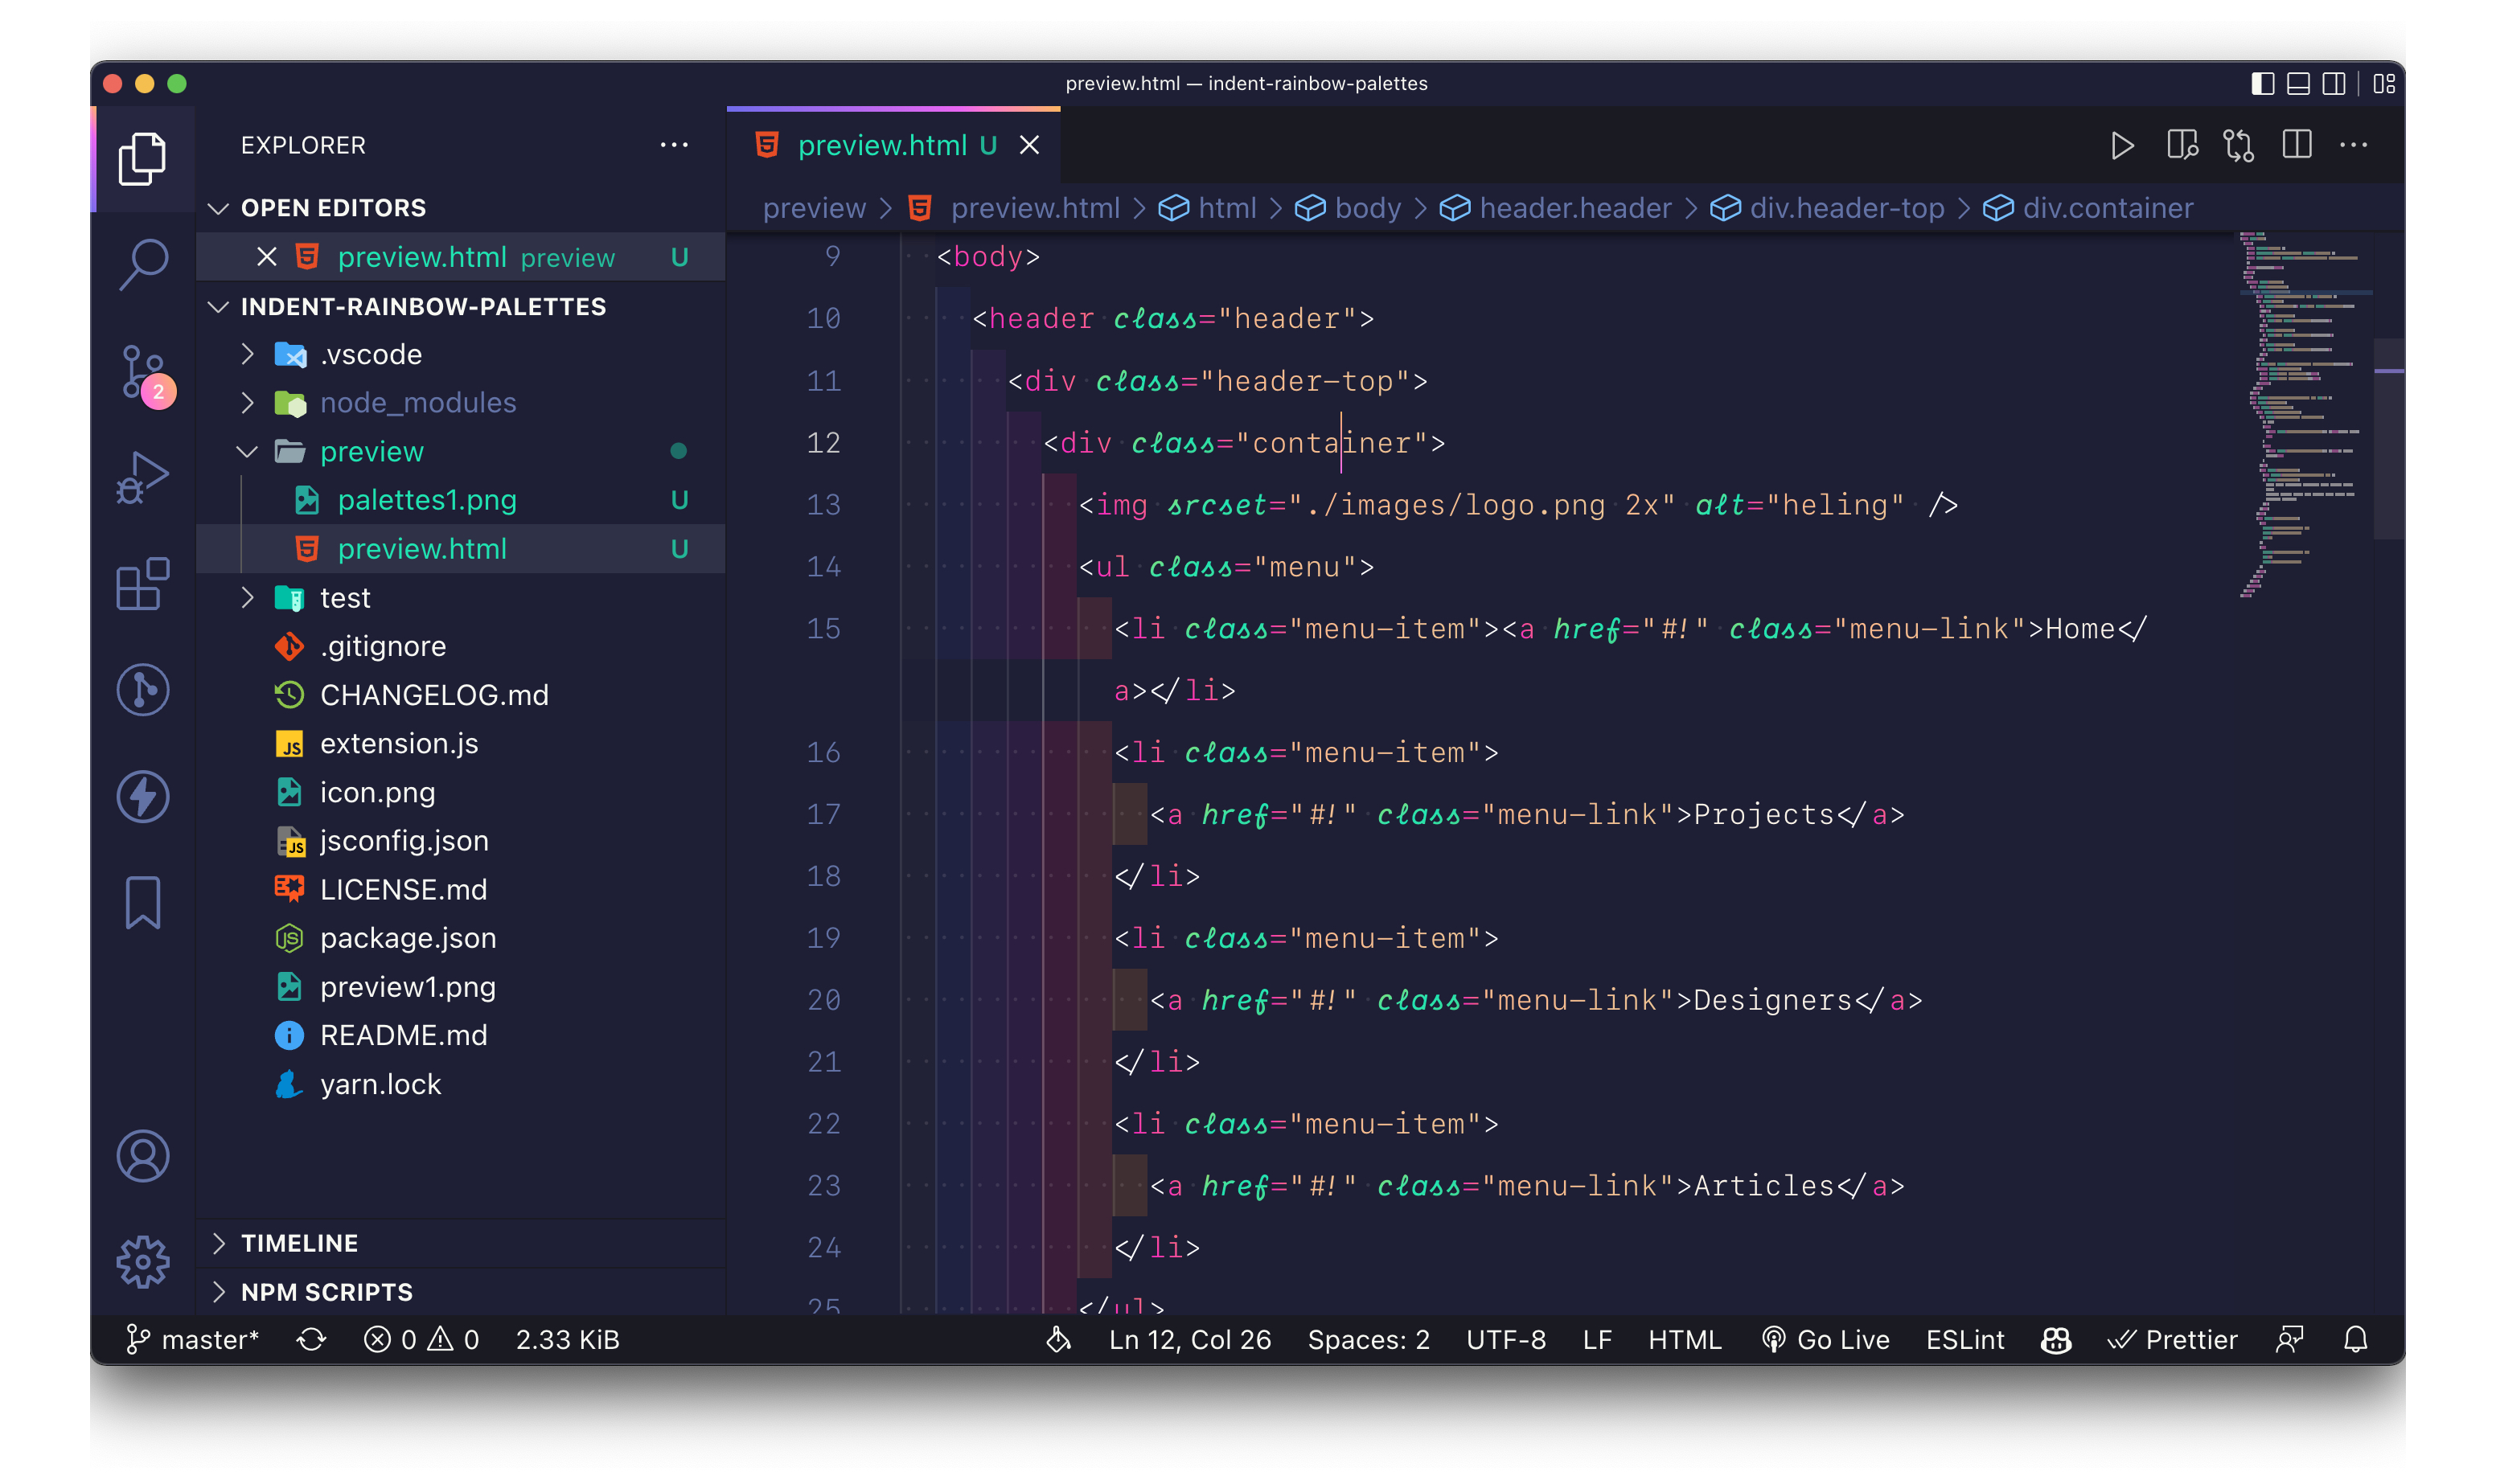Screen dimensions: 2496x1484
Task: Toggle the primary side bar layout button
Action: 2262,84
